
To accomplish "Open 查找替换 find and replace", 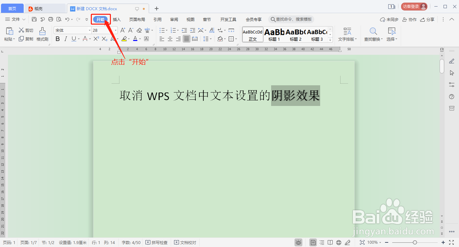I will (x=373, y=34).
